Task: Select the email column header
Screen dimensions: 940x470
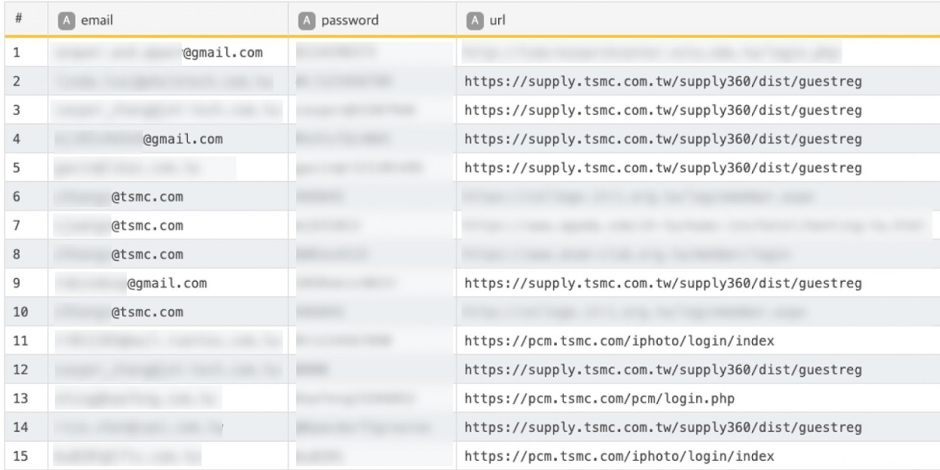Action: click(x=97, y=21)
